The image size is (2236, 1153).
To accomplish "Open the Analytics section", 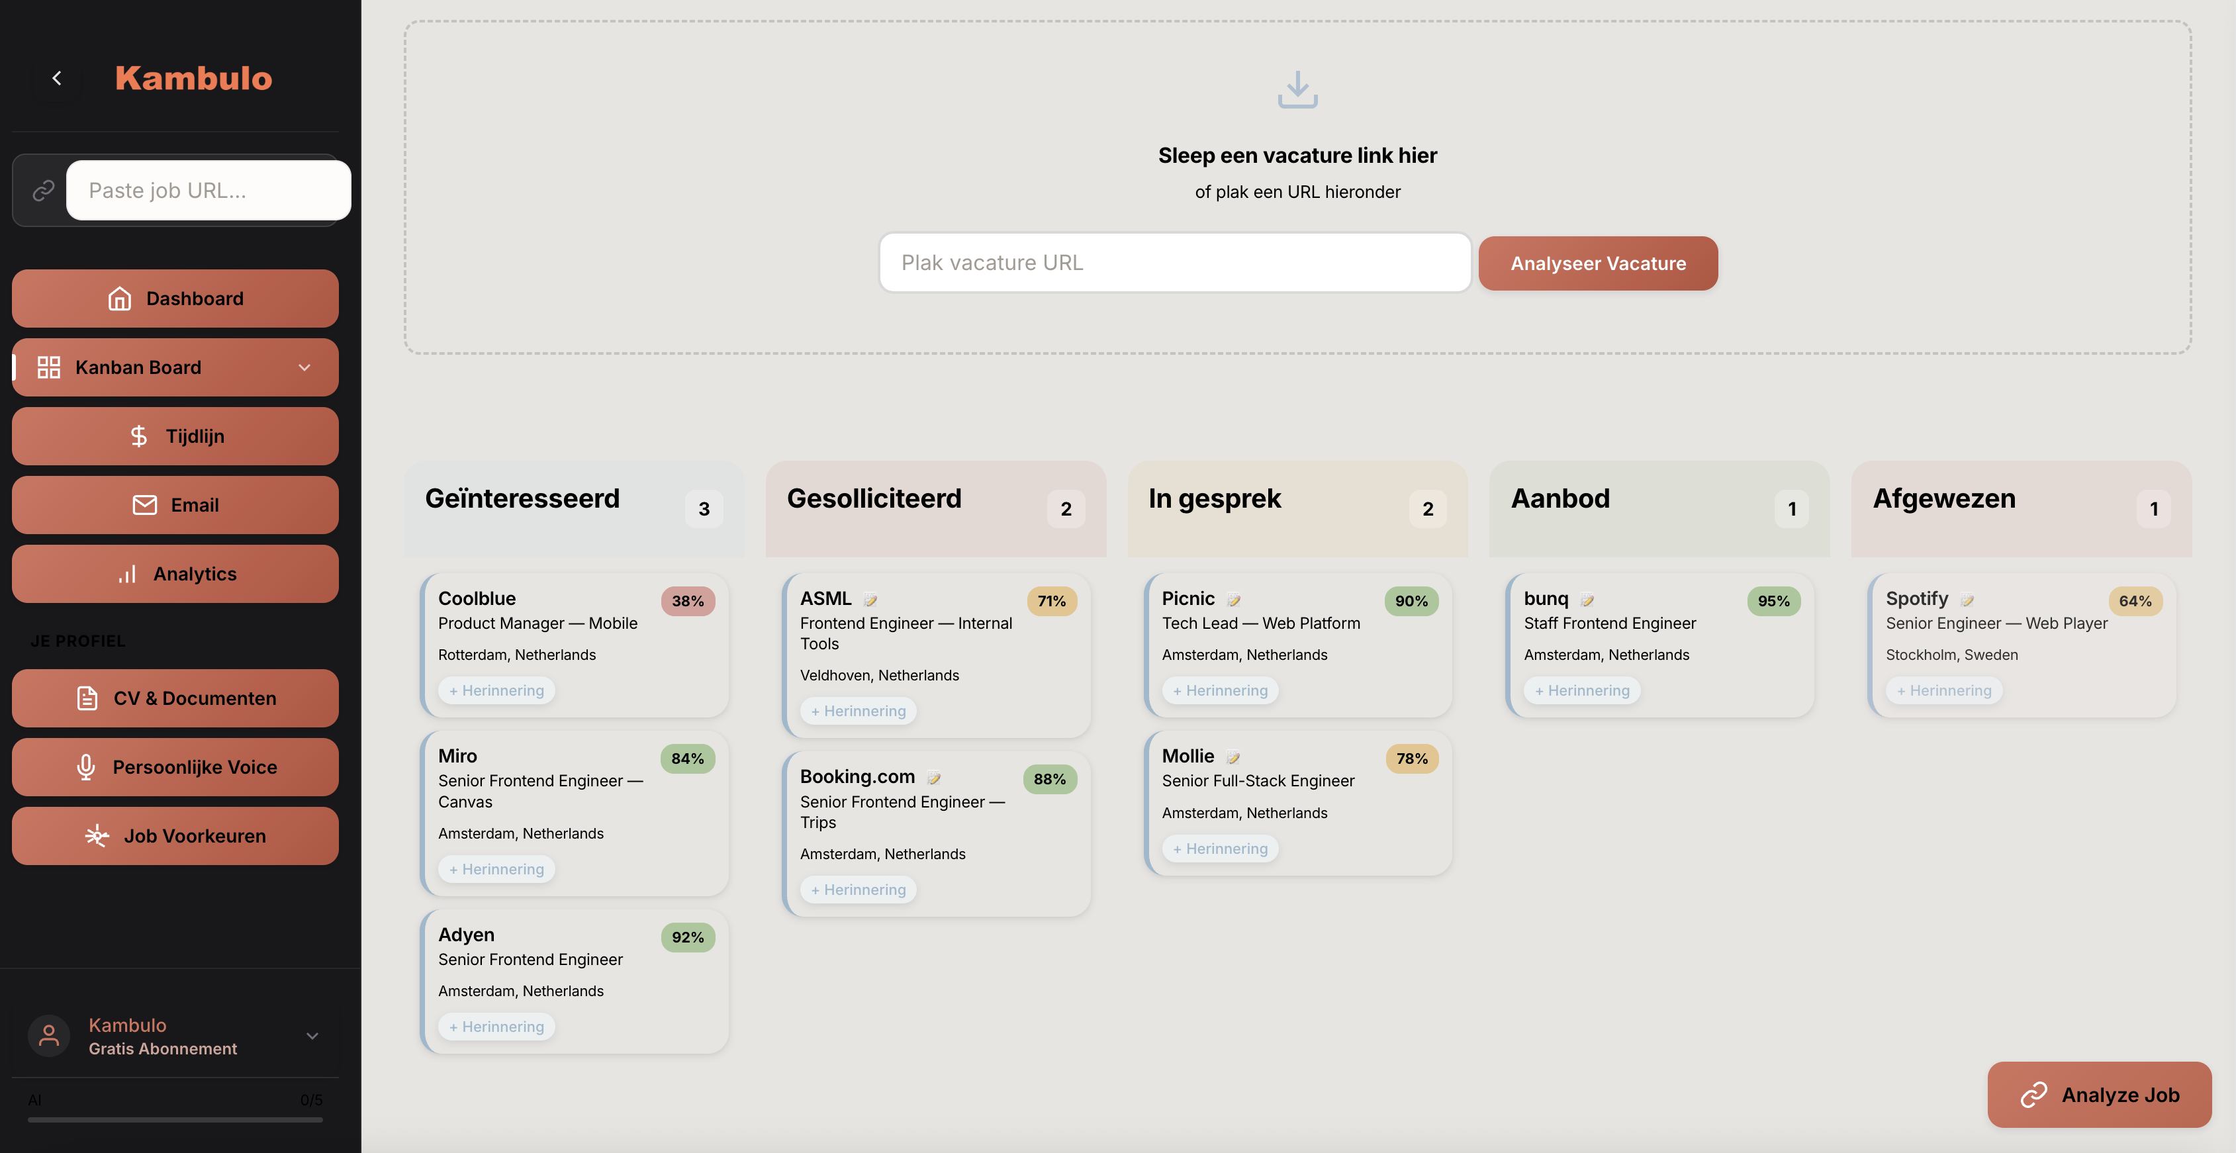I will [175, 574].
